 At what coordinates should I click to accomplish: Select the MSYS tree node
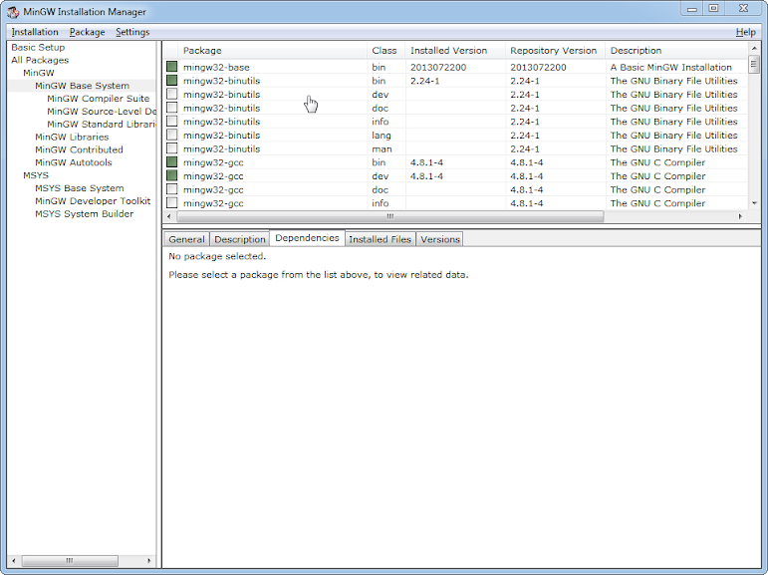coord(36,175)
